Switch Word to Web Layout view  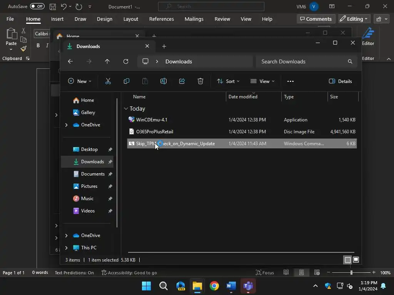(x=317, y=272)
